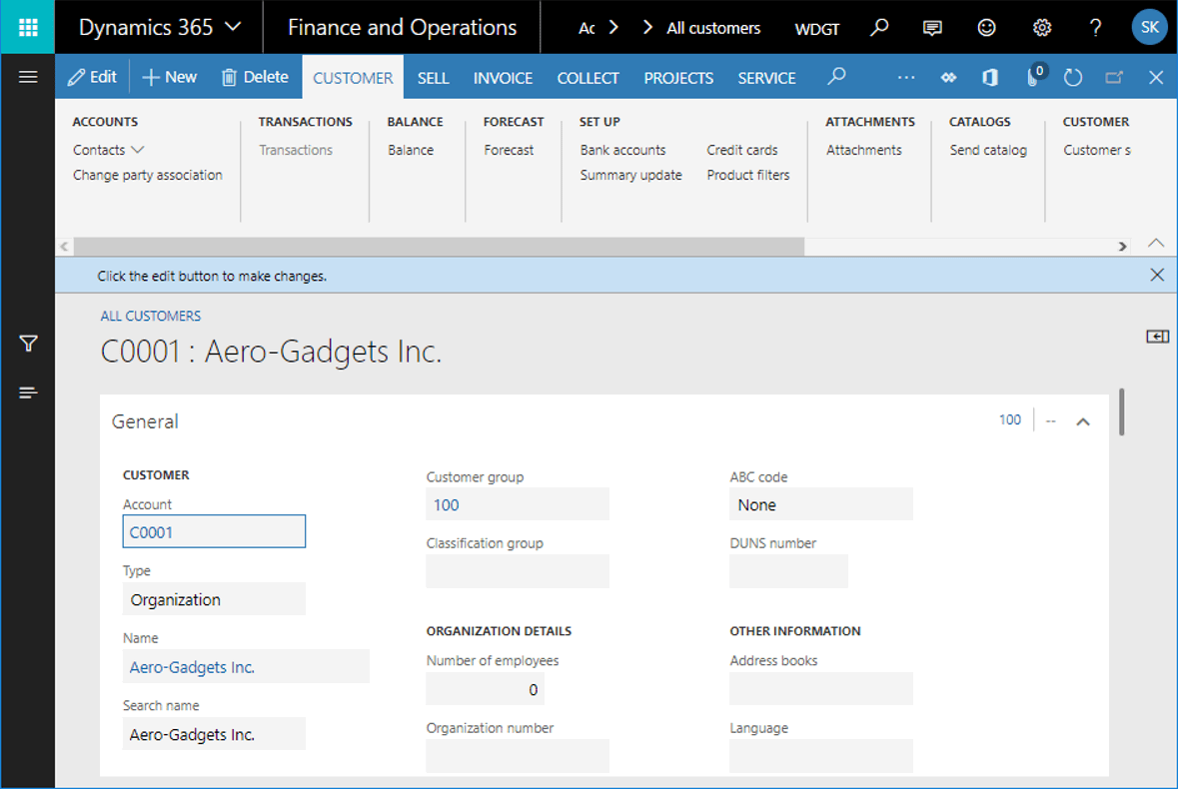
Task: Open the Forecast action
Action: click(509, 150)
